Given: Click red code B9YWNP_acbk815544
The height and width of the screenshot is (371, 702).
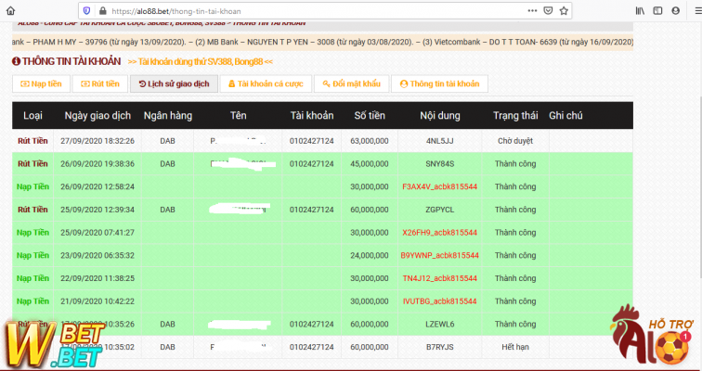Looking at the screenshot, I should pos(439,255).
